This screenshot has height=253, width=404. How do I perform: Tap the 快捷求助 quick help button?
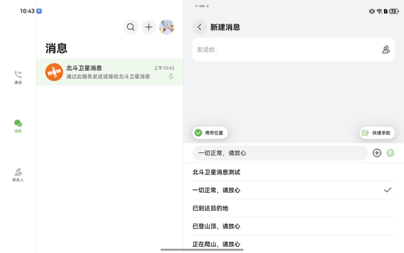(x=377, y=133)
